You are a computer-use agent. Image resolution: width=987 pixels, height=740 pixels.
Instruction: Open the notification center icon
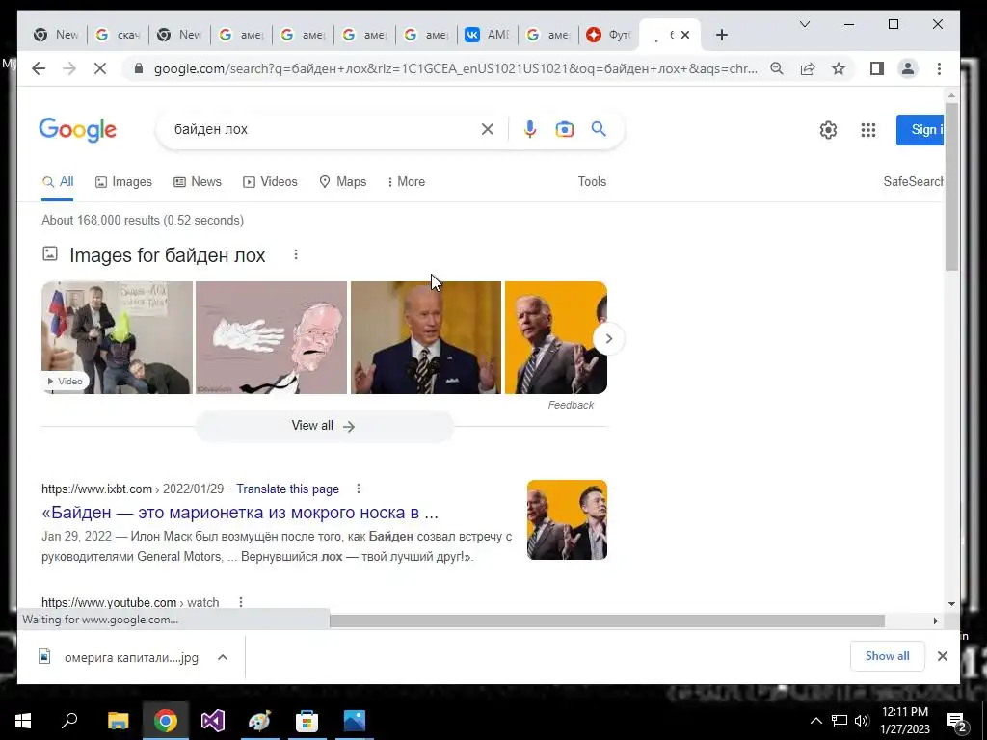(x=957, y=721)
